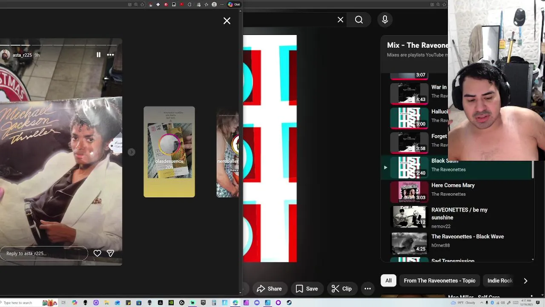Select the currently playing Black Satin row
The height and width of the screenshot is (307, 545).
pos(456,167)
